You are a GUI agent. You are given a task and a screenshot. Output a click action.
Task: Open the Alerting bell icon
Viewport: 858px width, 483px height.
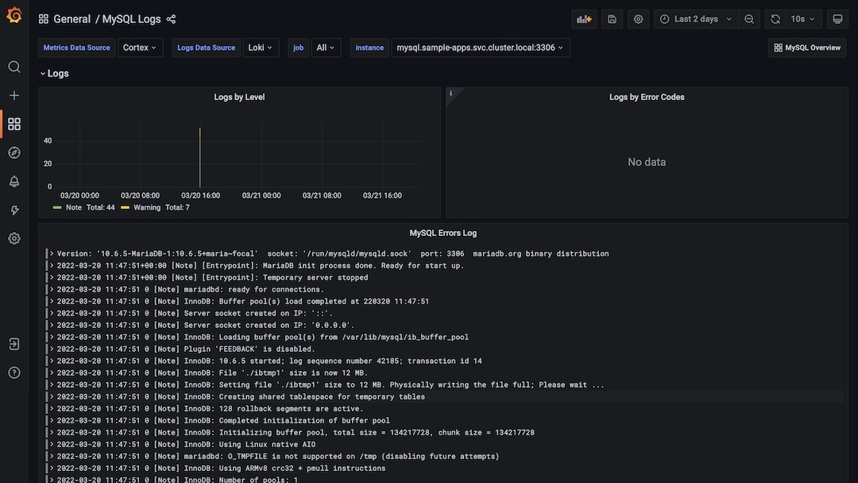[x=14, y=181]
